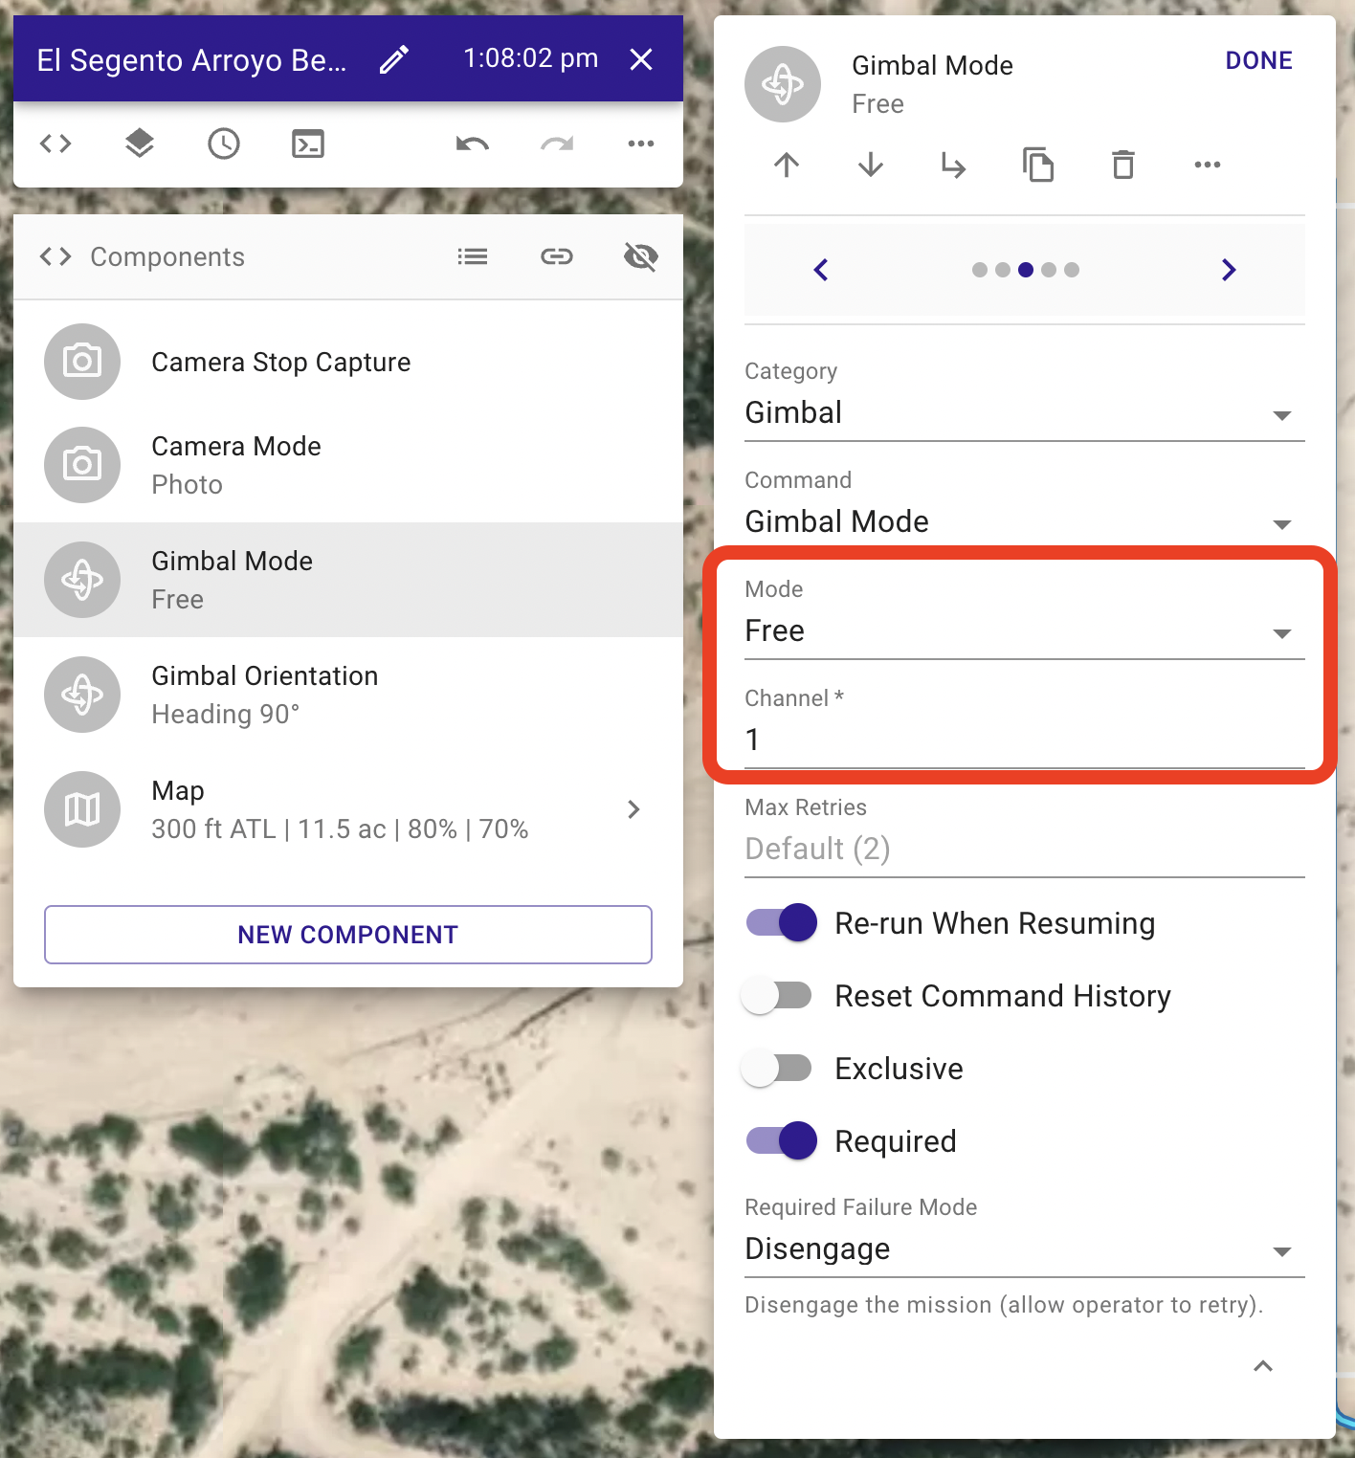1355x1458 pixels.
Task: Click the first pagination dot
Action: [x=980, y=270]
